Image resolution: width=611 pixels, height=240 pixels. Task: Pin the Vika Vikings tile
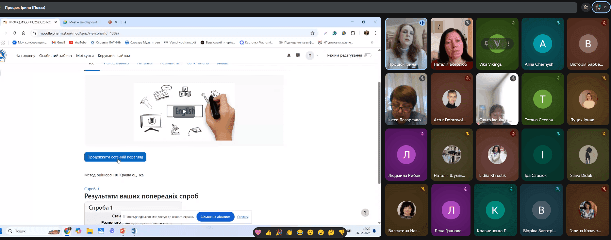point(486,43)
